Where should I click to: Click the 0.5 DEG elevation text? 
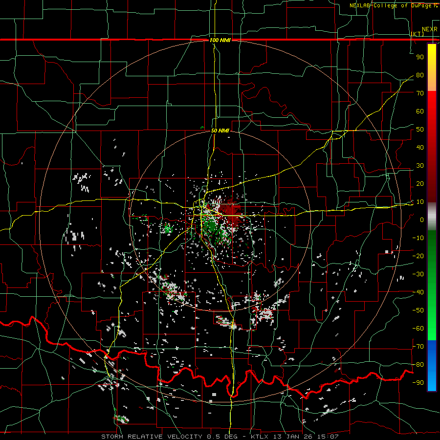click(x=222, y=437)
